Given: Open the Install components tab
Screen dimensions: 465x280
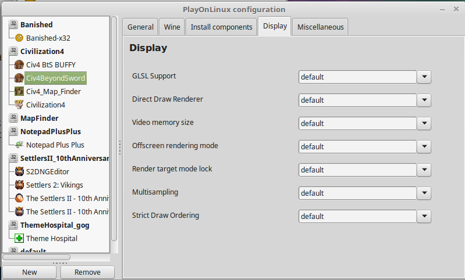Looking at the screenshot, I should tap(221, 27).
